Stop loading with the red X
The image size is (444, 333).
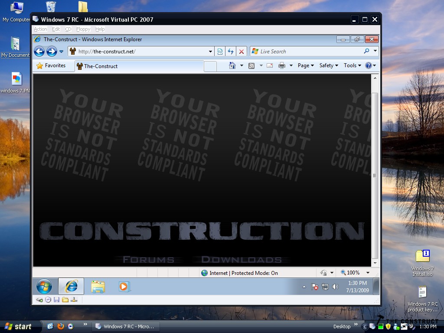(x=241, y=52)
